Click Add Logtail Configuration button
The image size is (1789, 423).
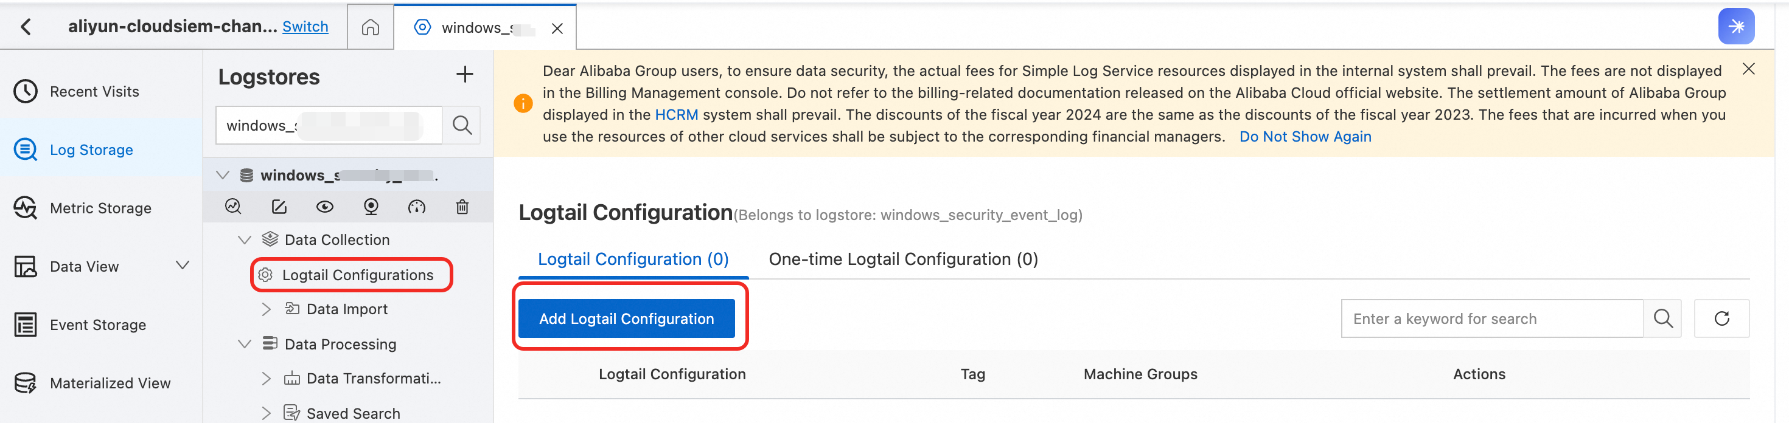coord(626,318)
